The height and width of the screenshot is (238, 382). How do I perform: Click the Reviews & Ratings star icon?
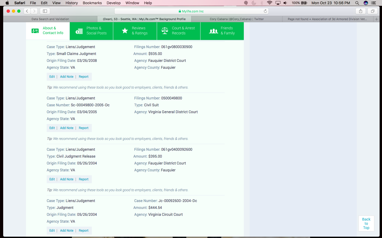(x=125, y=31)
